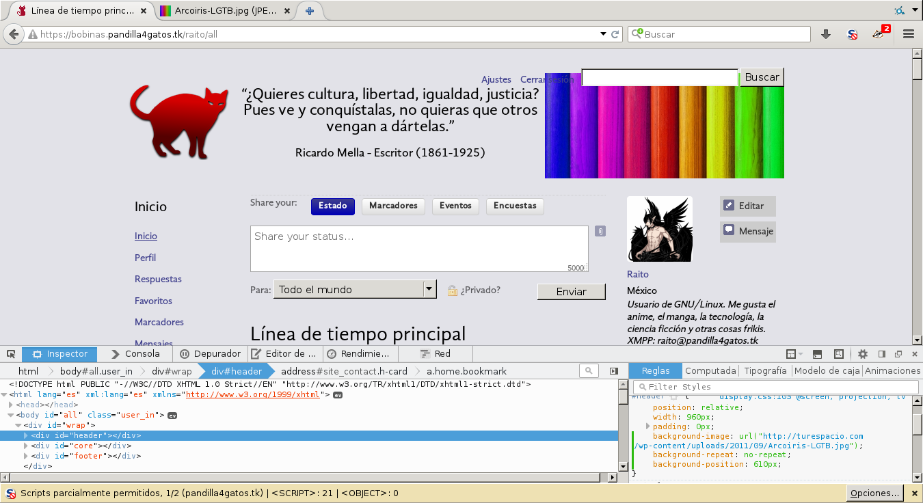Image resolution: width=923 pixels, height=503 pixels.
Task: Click the devtools separate window icon
Action: [x=898, y=354]
